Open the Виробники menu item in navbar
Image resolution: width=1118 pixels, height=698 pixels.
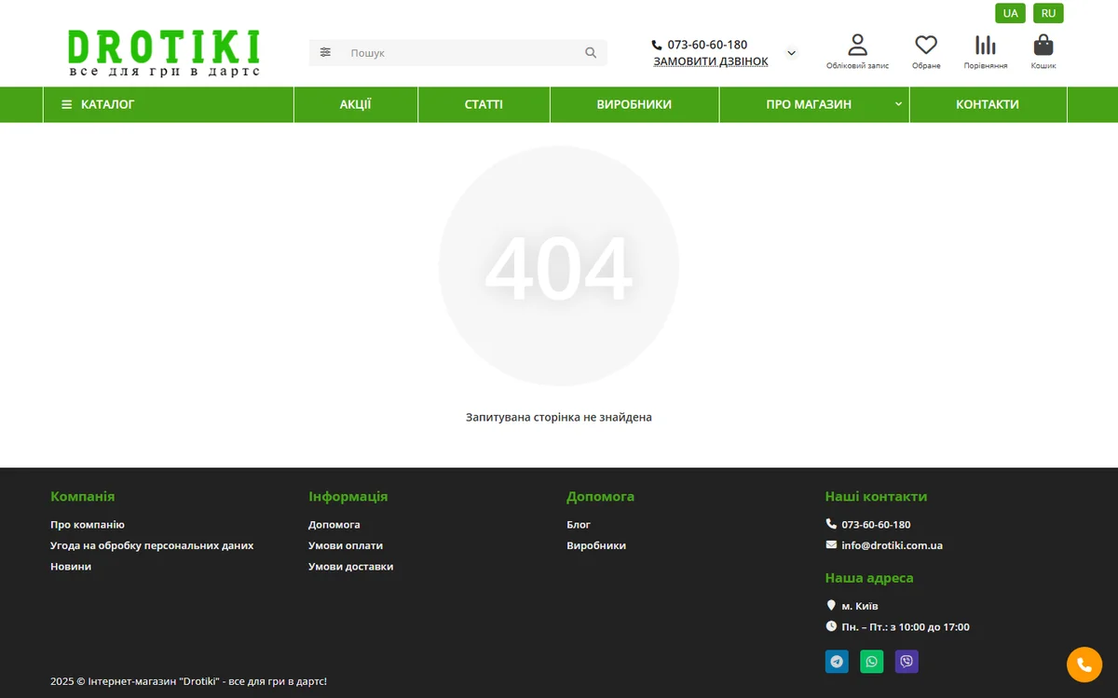(x=634, y=104)
